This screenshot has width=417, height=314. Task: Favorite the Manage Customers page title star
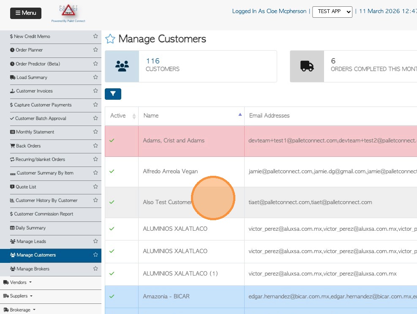click(x=110, y=39)
